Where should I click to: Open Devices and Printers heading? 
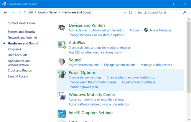coord(87,25)
